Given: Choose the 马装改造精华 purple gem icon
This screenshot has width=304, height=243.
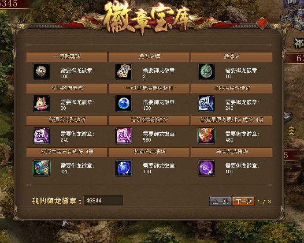Looking at the screenshot, I should (206, 168).
